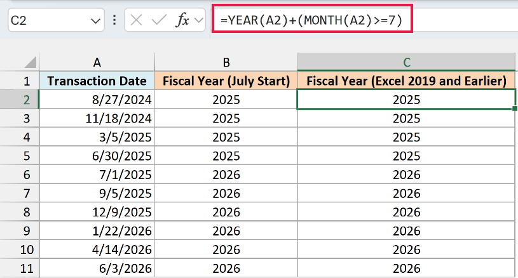Select the cell with date 9/5/2025
This screenshot has width=518, height=278.
(97, 193)
